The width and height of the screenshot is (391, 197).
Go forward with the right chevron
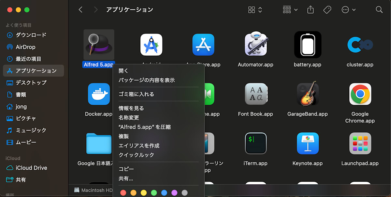[96, 10]
